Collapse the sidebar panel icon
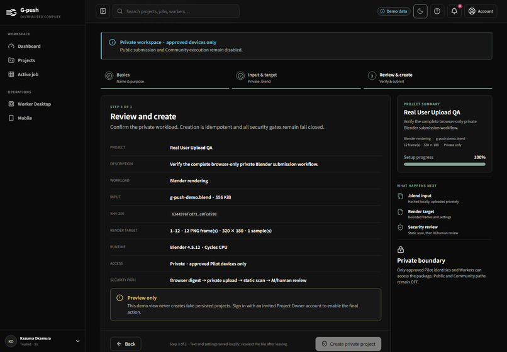 point(103,11)
